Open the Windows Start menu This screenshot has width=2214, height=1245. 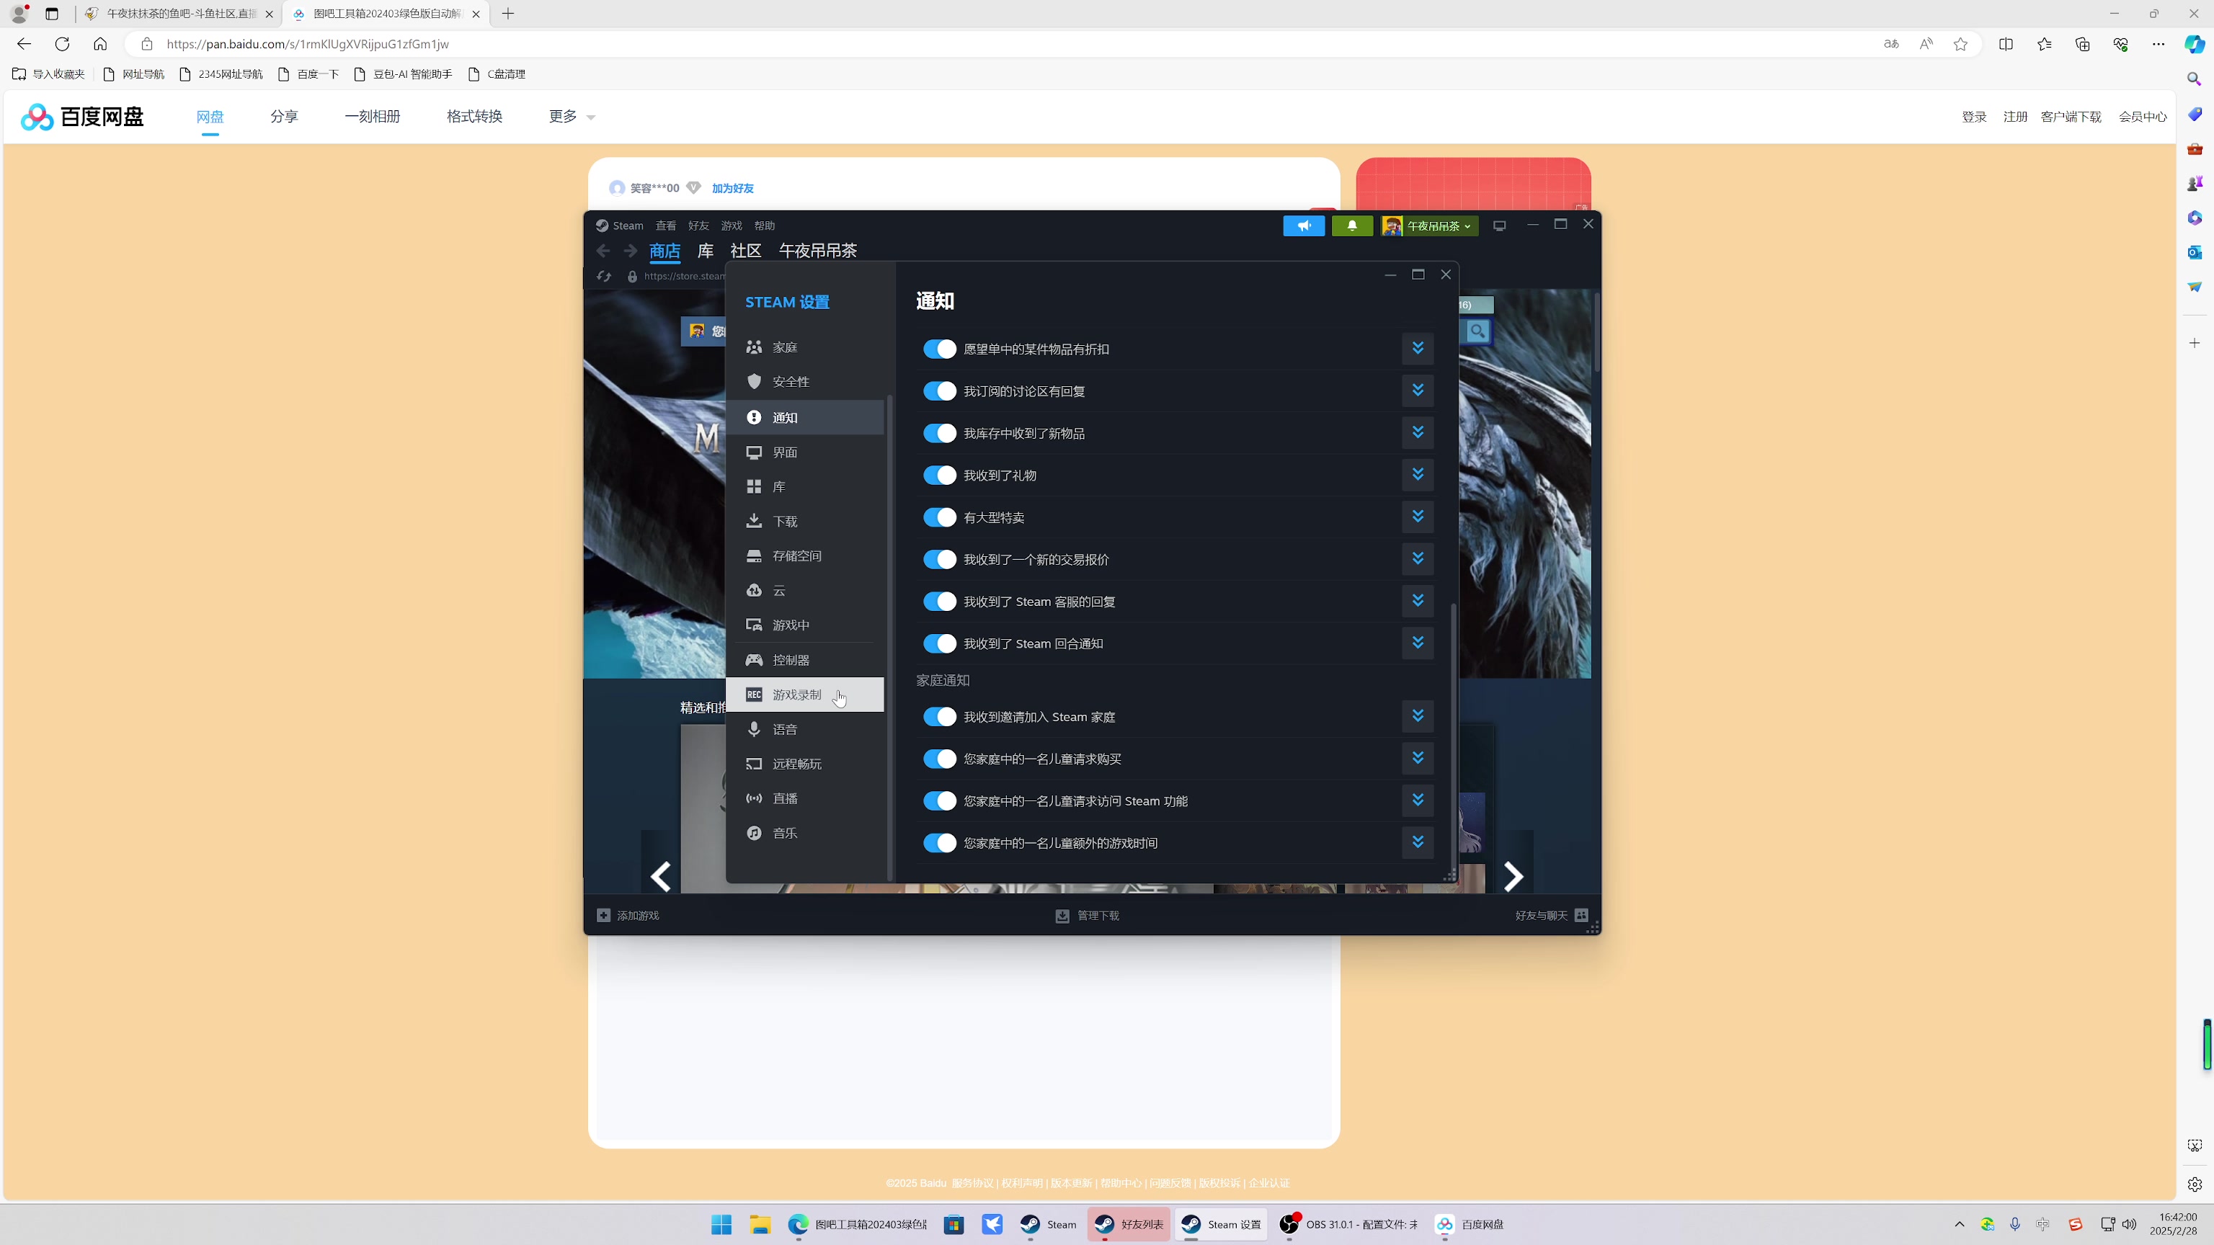[x=721, y=1224]
